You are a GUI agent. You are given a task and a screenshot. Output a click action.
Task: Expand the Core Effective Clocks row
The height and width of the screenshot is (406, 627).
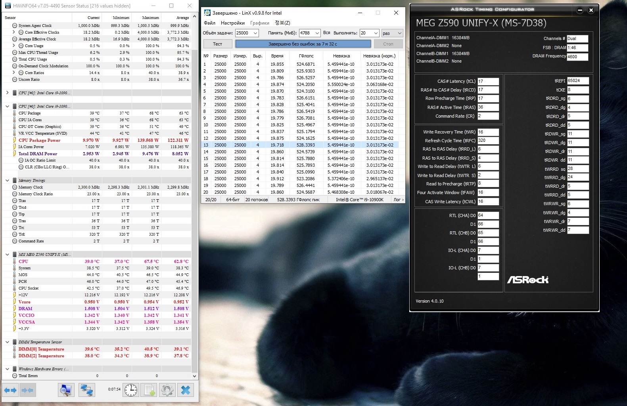click(x=14, y=32)
